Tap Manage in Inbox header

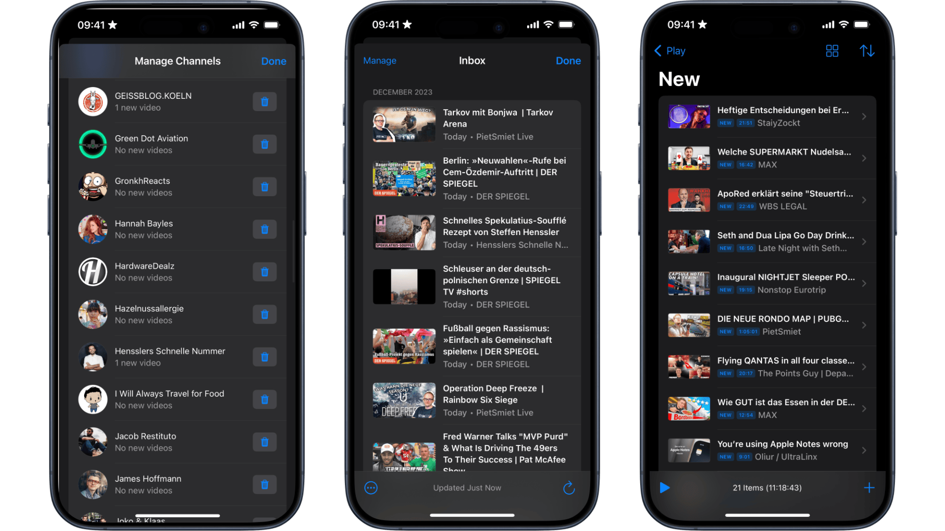pos(380,60)
